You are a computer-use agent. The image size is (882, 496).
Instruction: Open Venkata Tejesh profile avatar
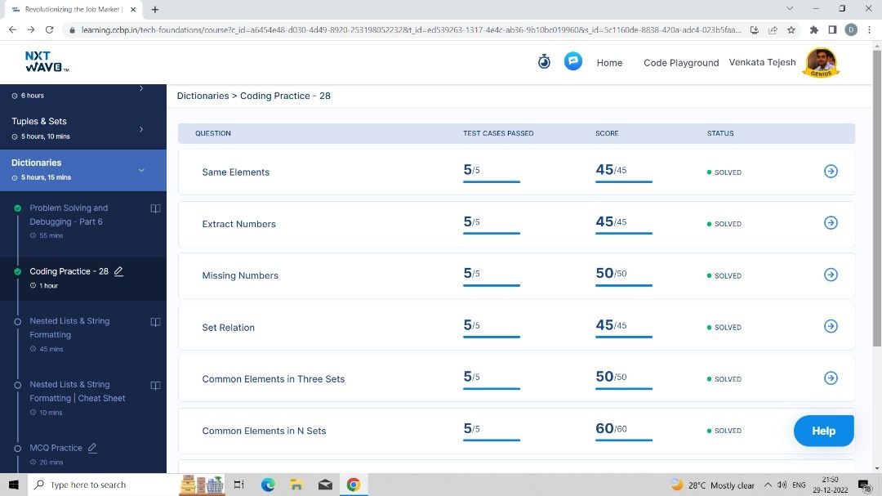(822, 62)
